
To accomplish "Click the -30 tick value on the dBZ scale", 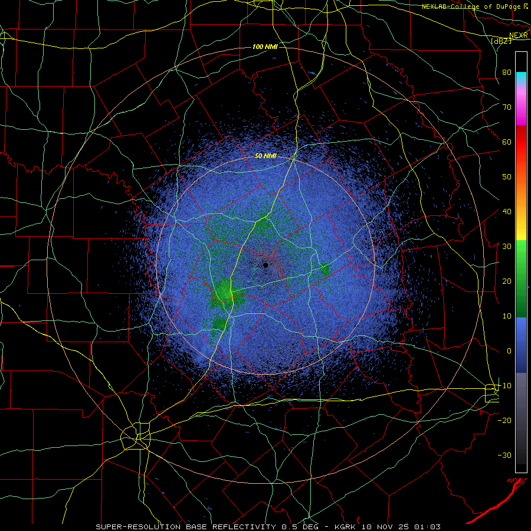I will [504, 455].
